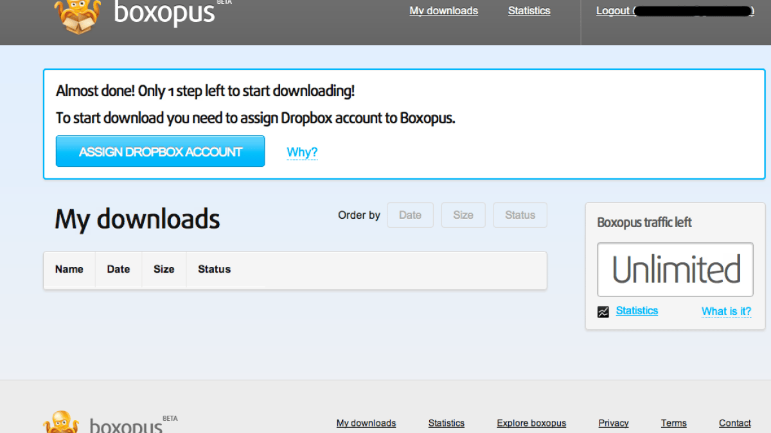Click the Size column header
The height and width of the screenshot is (433, 771).
click(x=164, y=269)
